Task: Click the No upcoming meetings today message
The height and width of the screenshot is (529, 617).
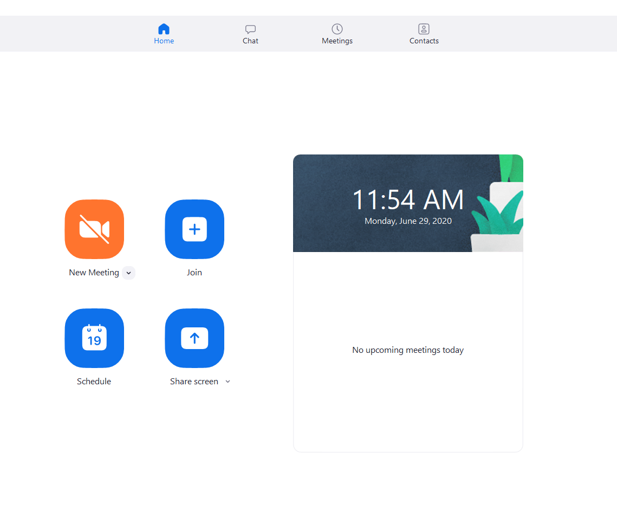Action: pos(408,350)
